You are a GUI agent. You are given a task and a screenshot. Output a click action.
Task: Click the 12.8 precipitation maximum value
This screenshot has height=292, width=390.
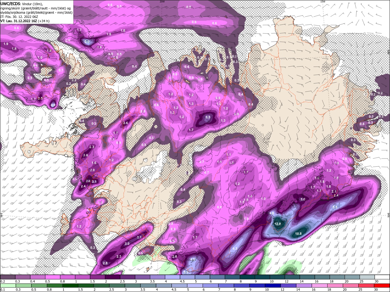[278, 224]
